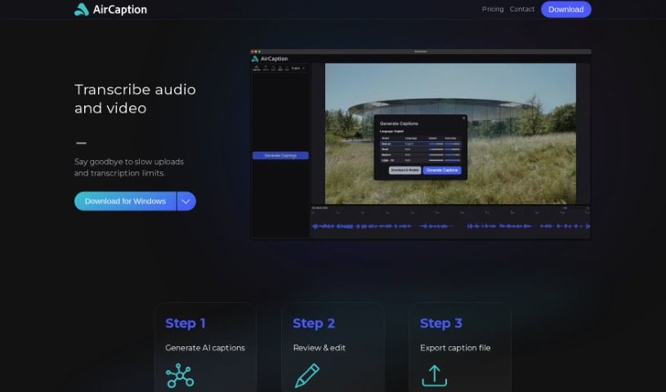Open the language dropdown in the preview app toolbar

point(297,68)
